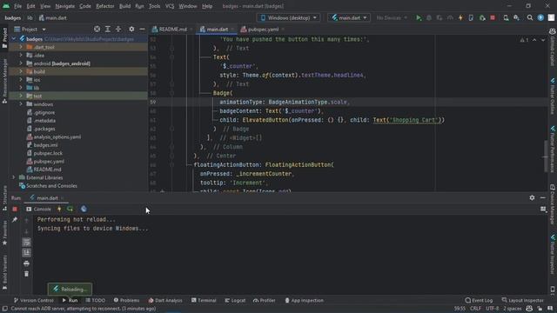The image size is (557, 313).
Task: Expand the android folder
Action: point(21,63)
